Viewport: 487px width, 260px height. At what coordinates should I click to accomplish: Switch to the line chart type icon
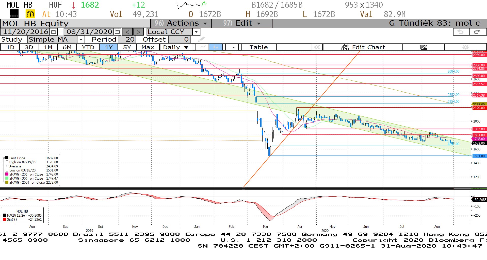(x=202, y=47)
